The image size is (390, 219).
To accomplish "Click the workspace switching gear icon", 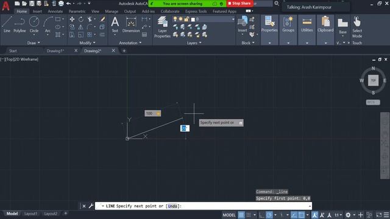I will (x=348, y=215).
